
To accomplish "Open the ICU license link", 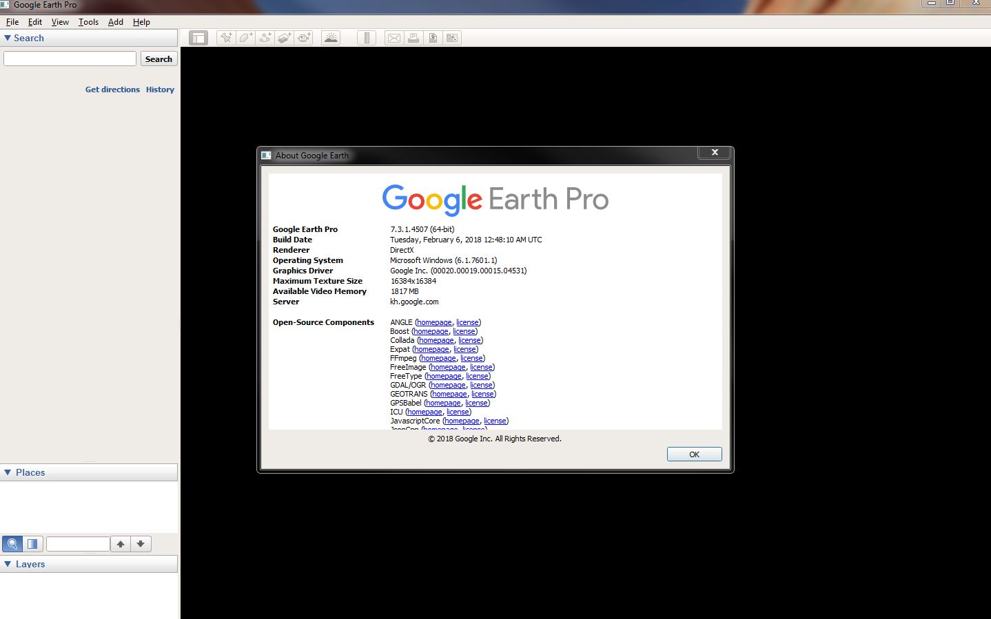I will click(458, 412).
